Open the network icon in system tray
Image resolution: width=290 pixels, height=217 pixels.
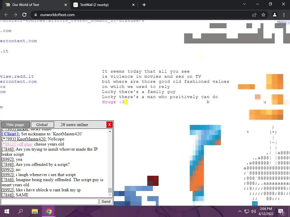[x=247, y=211]
